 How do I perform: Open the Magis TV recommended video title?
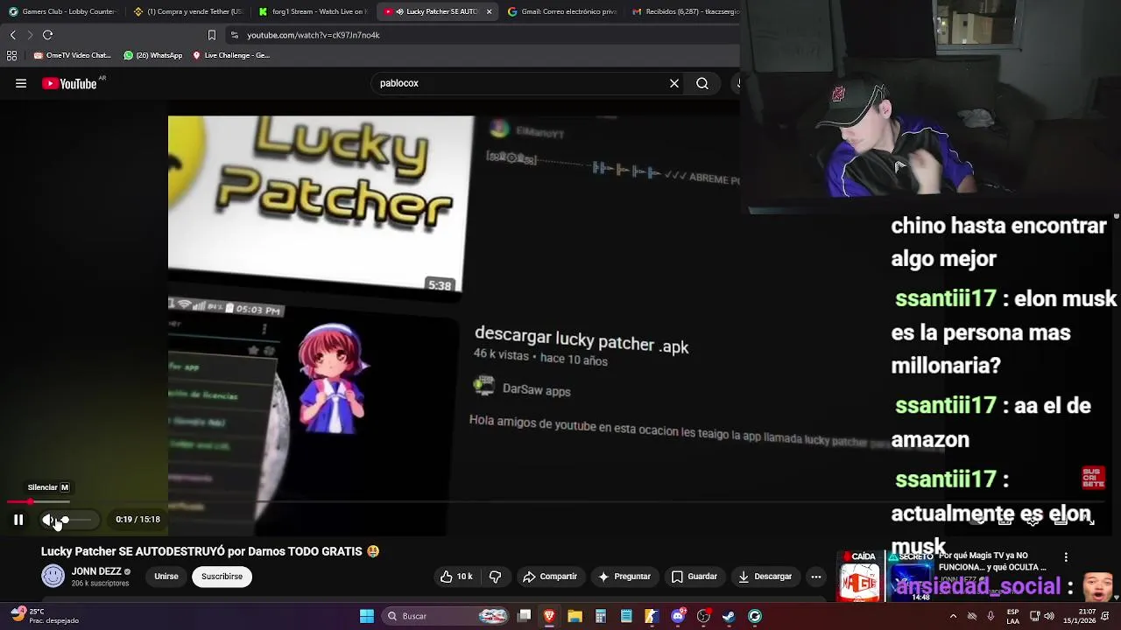coord(992,561)
